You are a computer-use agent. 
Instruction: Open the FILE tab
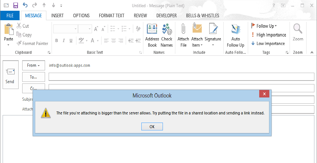[10, 16]
